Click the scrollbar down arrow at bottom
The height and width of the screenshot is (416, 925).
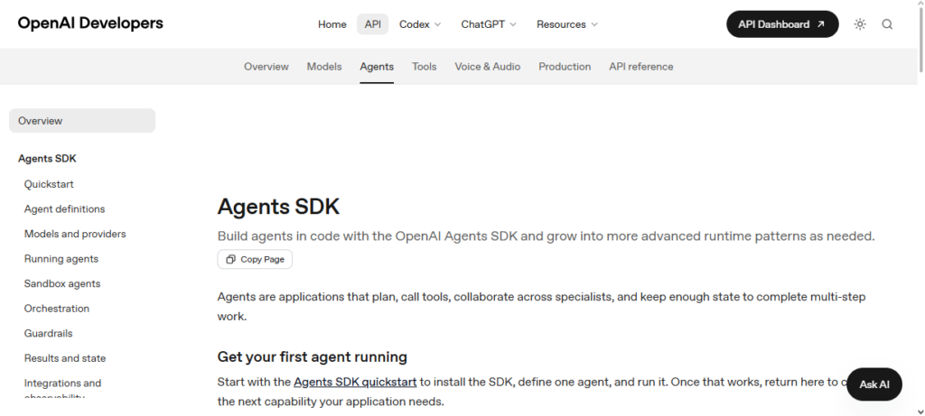point(920,411)
